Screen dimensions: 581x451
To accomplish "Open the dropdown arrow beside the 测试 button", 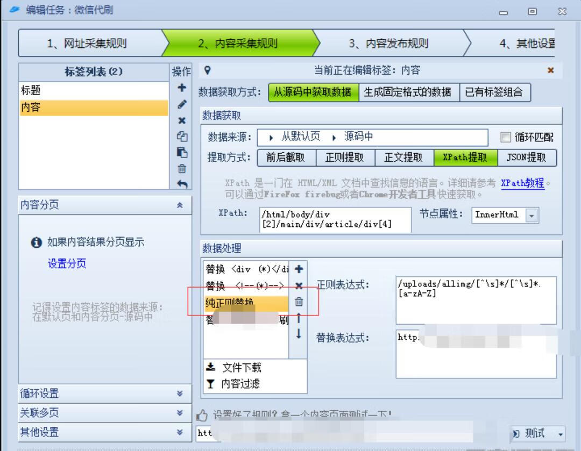I will pos(560,434).
